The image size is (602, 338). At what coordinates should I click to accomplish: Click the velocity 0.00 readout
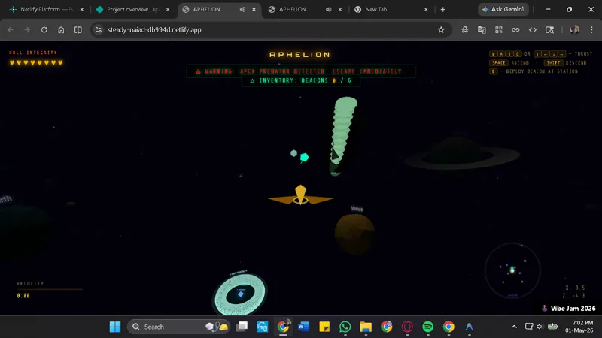[x=23, y=295]
